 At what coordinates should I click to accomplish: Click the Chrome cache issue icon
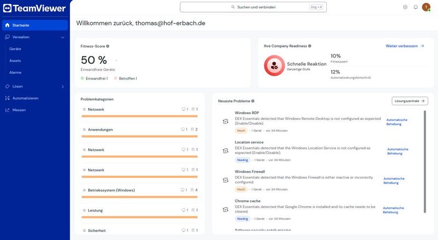226,209
